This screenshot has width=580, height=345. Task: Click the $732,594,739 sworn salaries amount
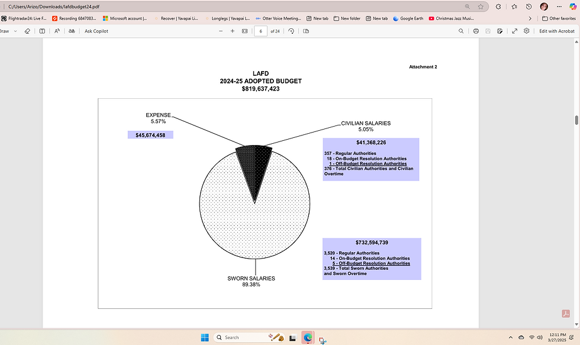[372, 243]
